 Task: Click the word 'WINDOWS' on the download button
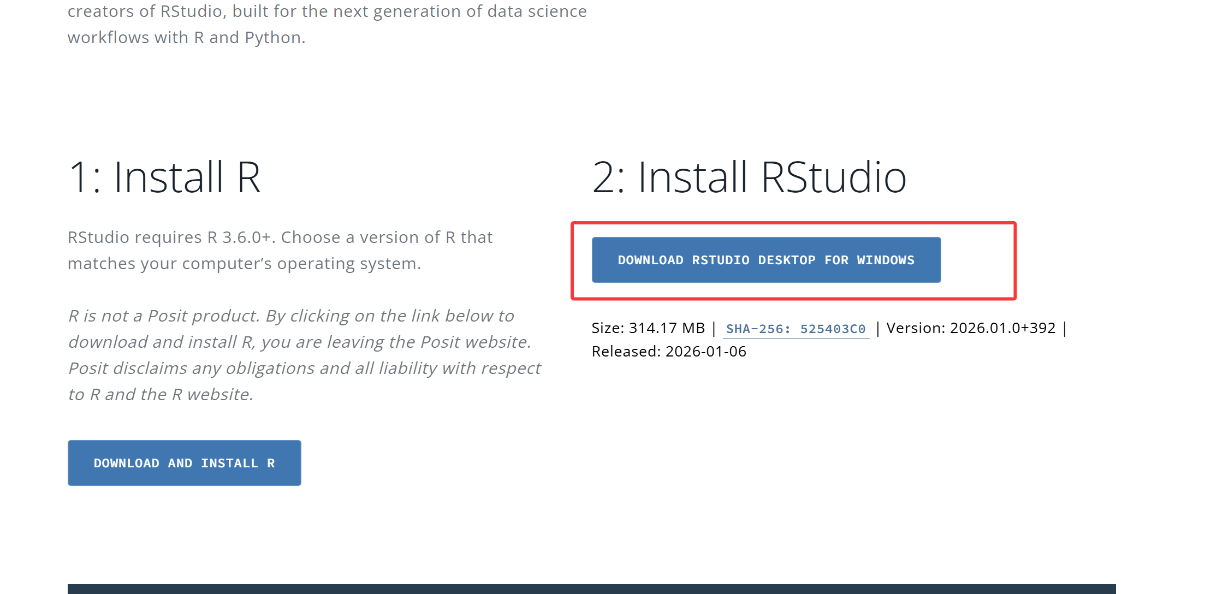(885, 260)
